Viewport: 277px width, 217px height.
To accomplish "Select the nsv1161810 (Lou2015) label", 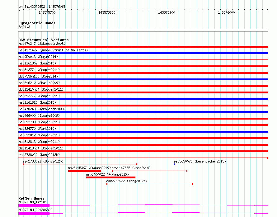I will coord(37,102).
